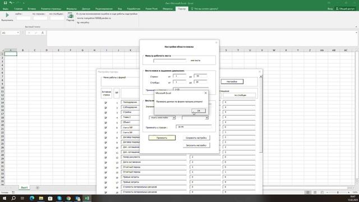
Task: Click zoom out minus in status bar
Action: 327,192
